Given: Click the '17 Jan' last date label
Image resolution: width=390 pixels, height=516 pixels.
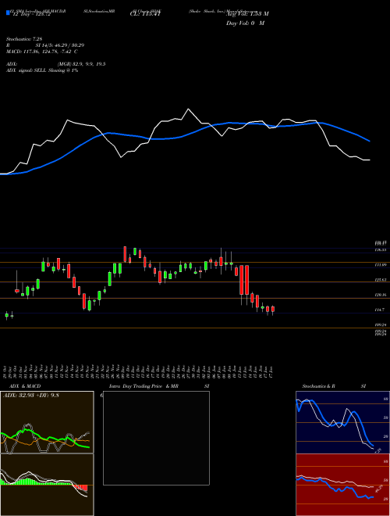Looking at the screenshot, I should coord(272,371).
